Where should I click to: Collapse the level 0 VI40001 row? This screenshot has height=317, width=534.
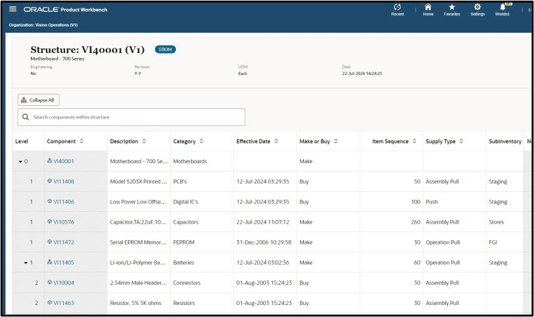20,161
